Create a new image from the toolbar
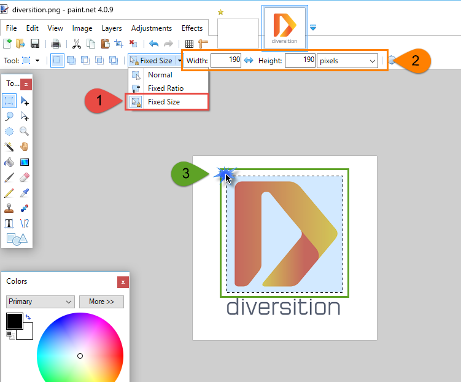 (7, 44)
